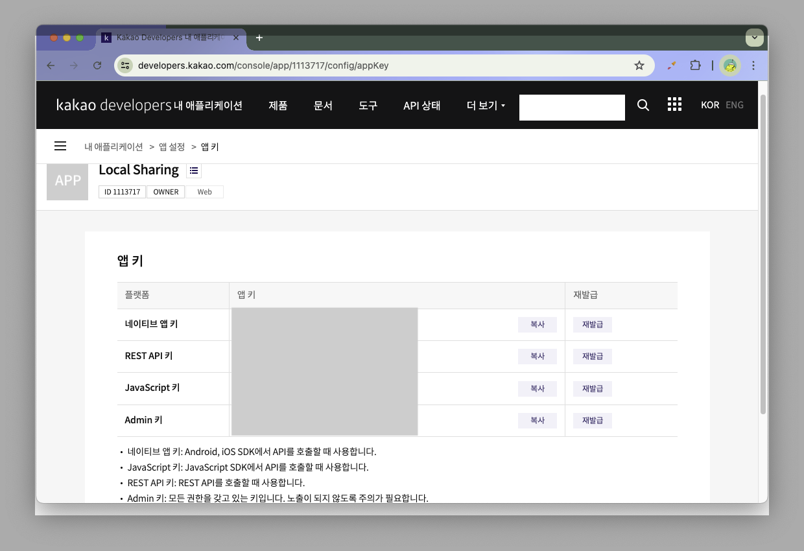Open the API 상태 menu item

pos(421,106)
